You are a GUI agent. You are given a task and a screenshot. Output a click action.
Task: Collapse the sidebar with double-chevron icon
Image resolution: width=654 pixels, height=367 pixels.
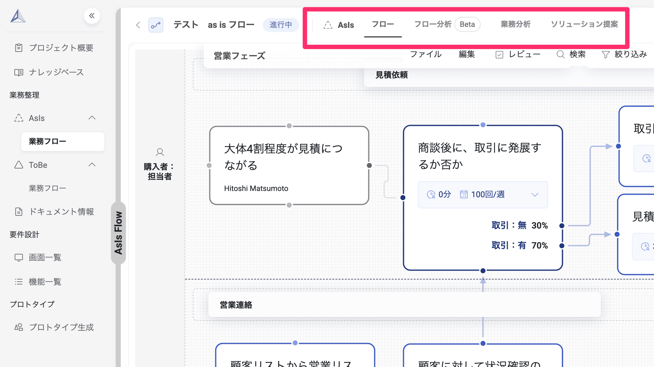[92, 16]
